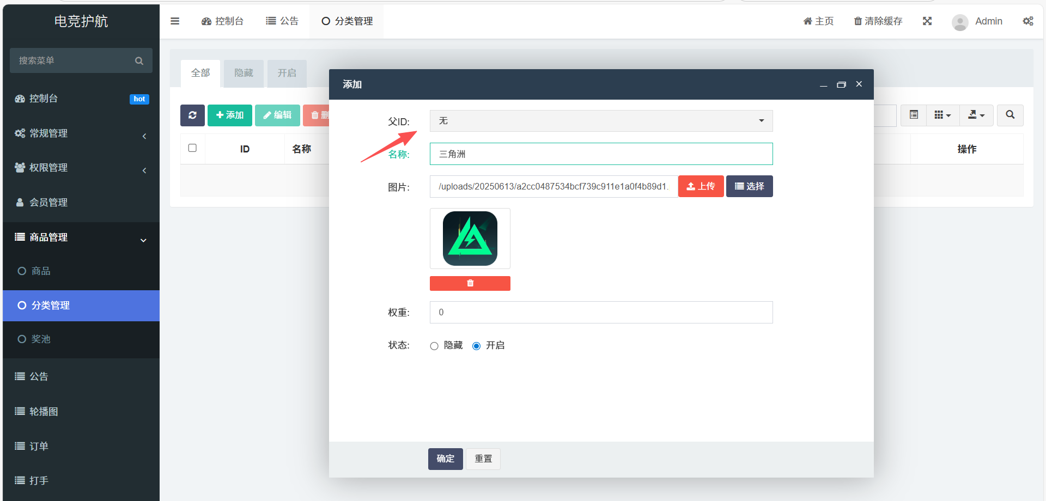
Task: Open the 父ID dropdown
Action: click(601, 121)
